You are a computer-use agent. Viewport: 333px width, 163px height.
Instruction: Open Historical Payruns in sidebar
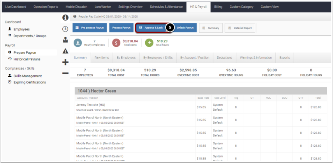tap(27, 59)
